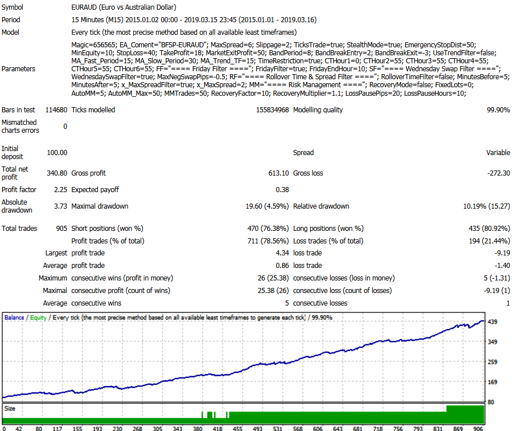
Task: Select the gross profit value '613.10'
Action: [279, 173]
